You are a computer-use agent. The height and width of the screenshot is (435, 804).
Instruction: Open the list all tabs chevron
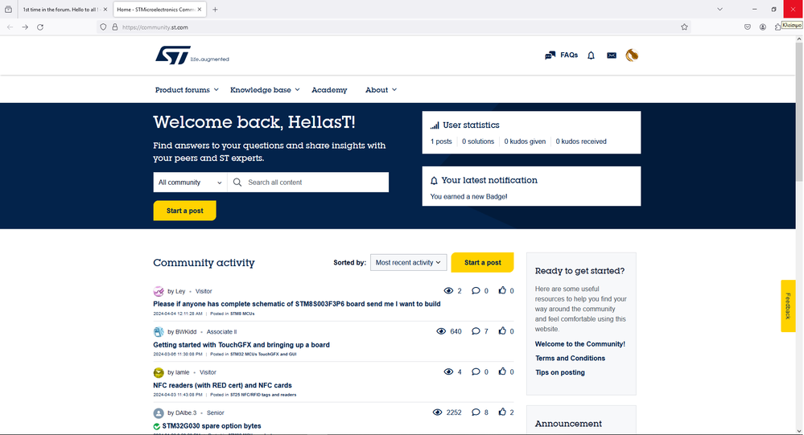[720, 9]
